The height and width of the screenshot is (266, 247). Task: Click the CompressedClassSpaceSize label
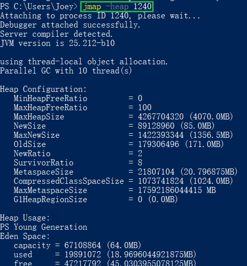pyautogui.click(x=69, y=181)
